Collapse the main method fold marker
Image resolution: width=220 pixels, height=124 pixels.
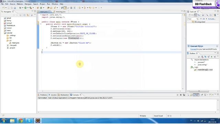coord(41,24)
